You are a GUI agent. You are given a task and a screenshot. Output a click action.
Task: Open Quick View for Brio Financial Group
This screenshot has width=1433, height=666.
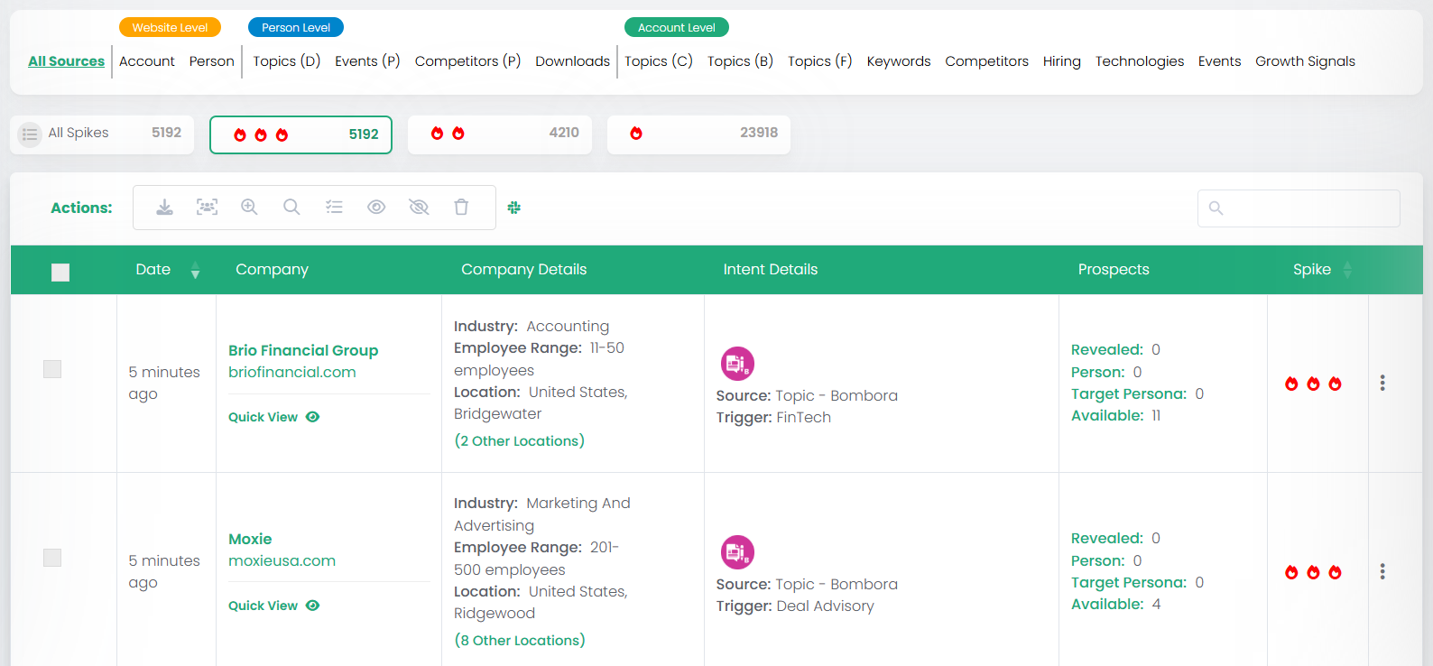click(x=273, y=417)
